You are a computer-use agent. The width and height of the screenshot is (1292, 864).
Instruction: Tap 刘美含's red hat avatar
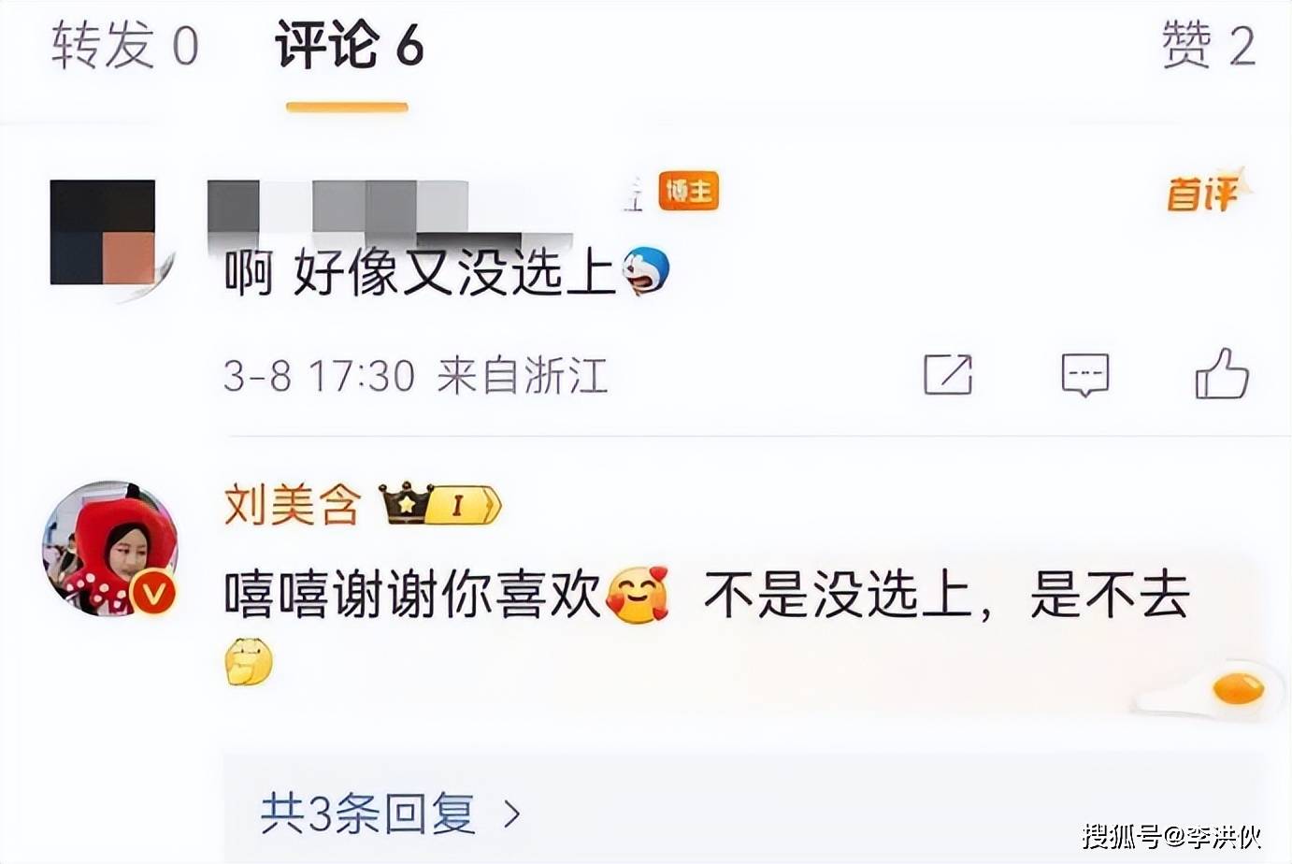point(109,548)
